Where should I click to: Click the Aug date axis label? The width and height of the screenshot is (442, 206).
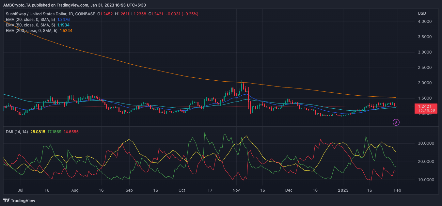pos(75,190)
